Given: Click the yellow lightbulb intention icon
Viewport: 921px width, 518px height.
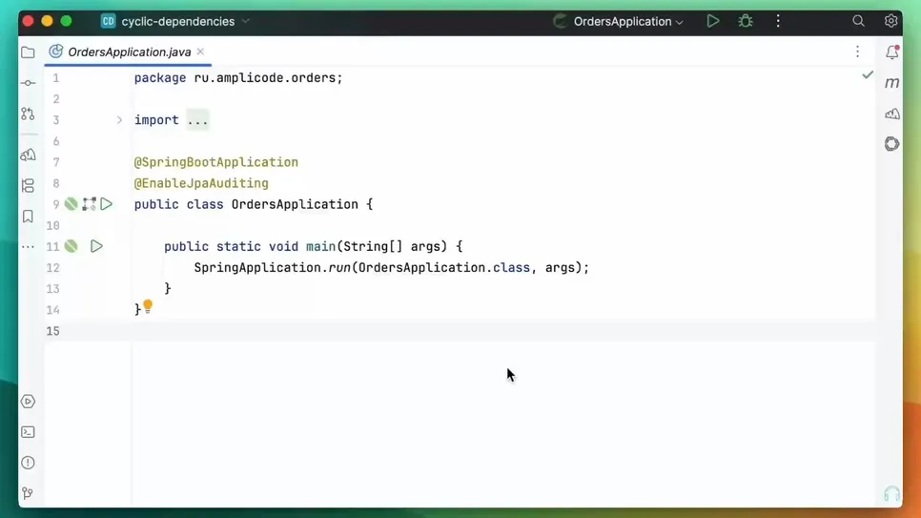Looking at the screenshot, I should [x=148, y=306].
